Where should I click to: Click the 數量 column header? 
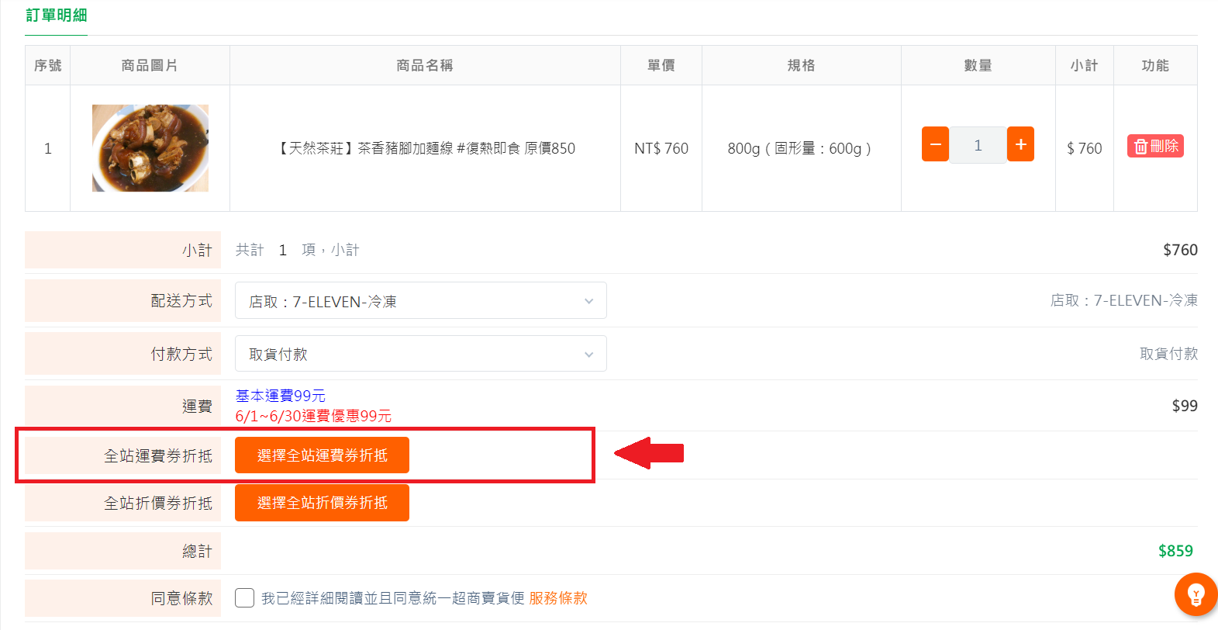click(x=978, y=66)
